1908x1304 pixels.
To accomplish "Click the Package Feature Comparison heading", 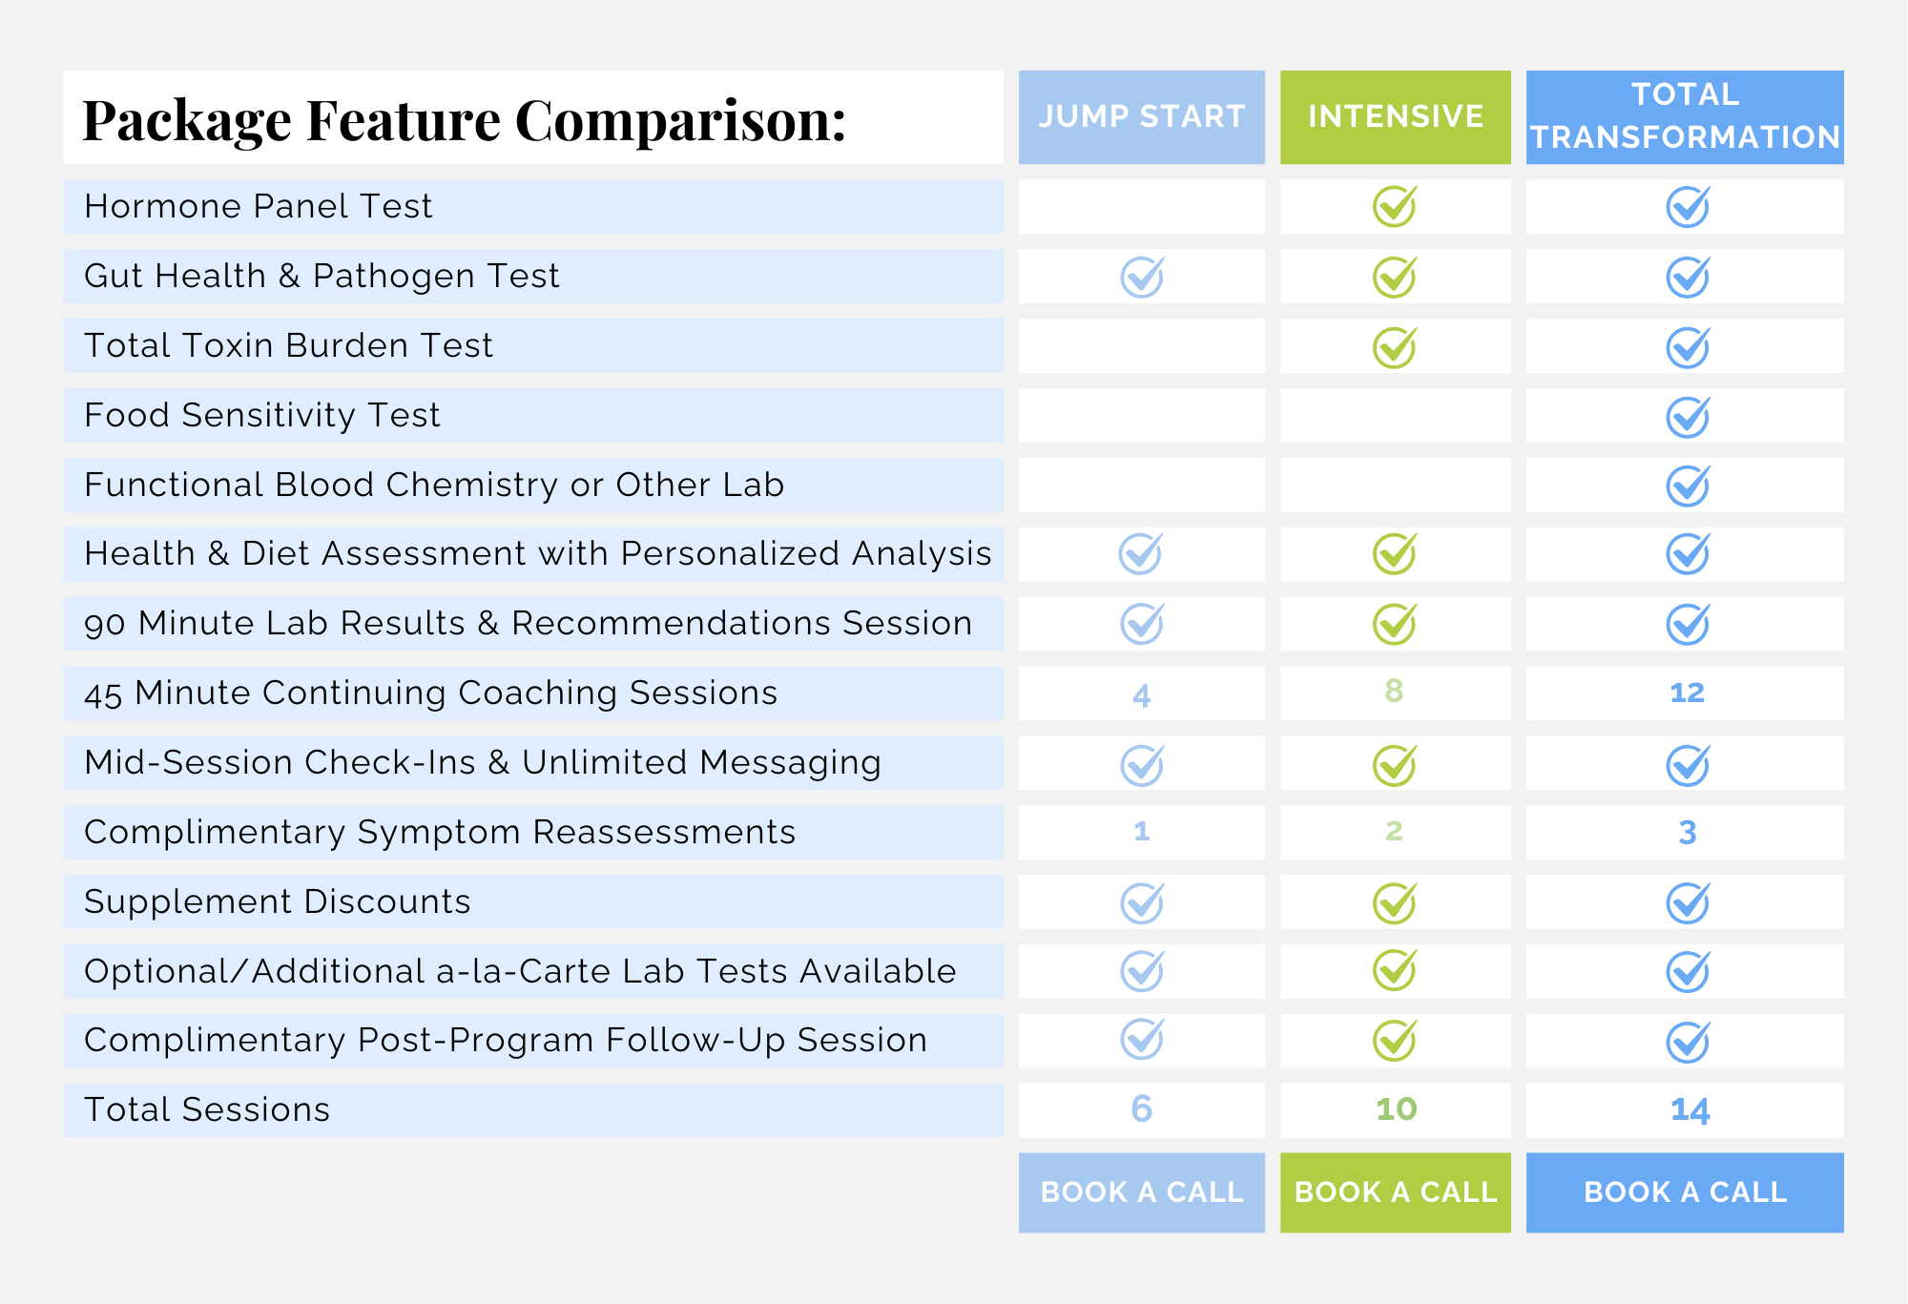I will click(x=465, y=121).
